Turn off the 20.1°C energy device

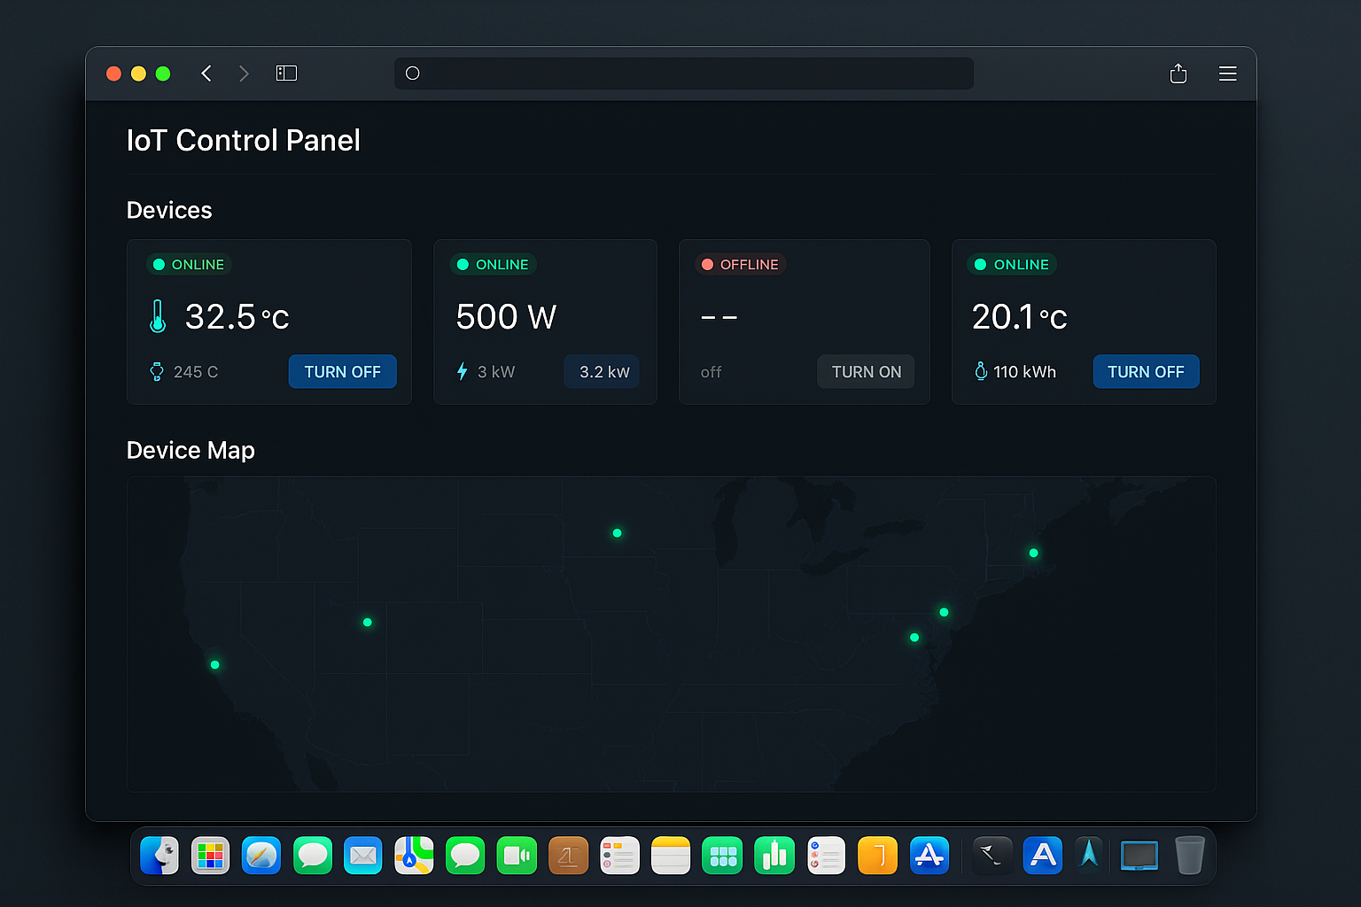click(x=1146, y=371)
